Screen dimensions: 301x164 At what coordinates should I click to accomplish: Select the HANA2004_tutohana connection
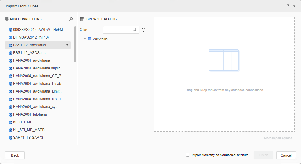point(30,114)
